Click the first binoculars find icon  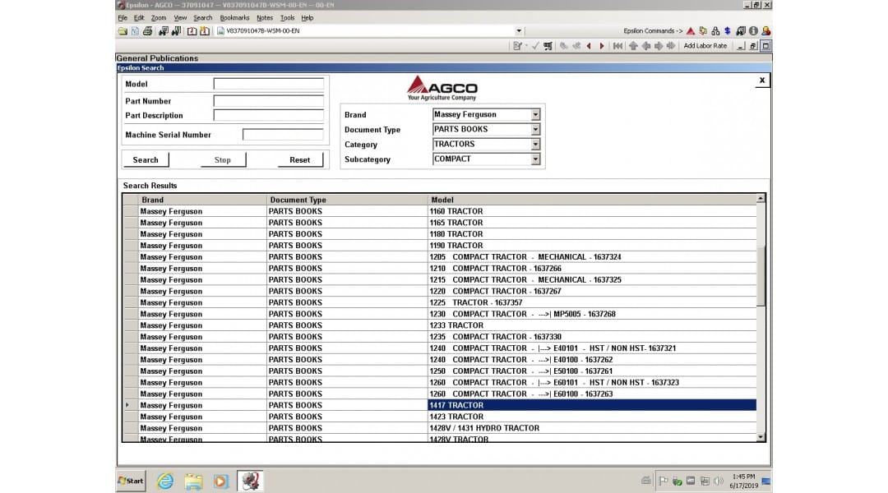(164, 31)
